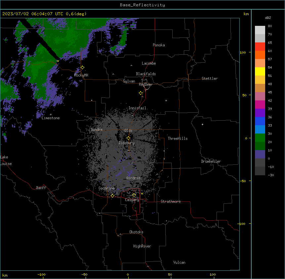285x279 pixels.
Task: Click the Sundre town label
Action: [x=97, y=130]
